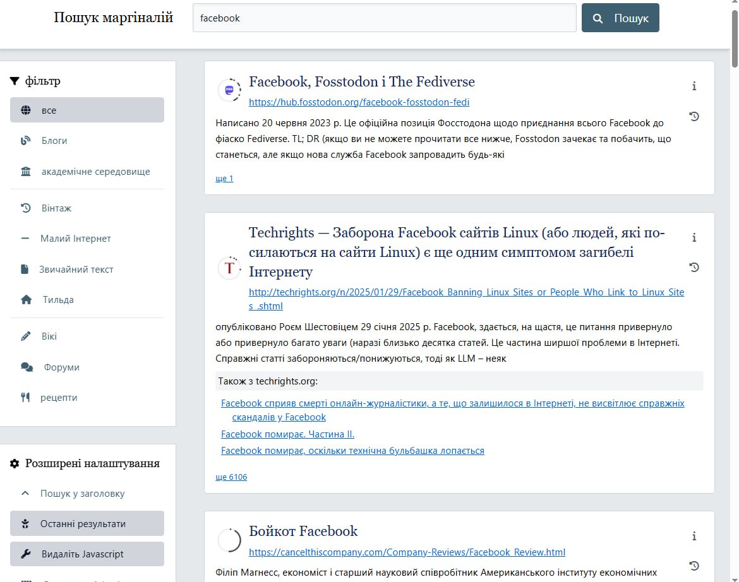Open the Facebook, Fosstodon і The Fediverse result title
The width and height of the screenshot is (739, 582).
point(361,81)
